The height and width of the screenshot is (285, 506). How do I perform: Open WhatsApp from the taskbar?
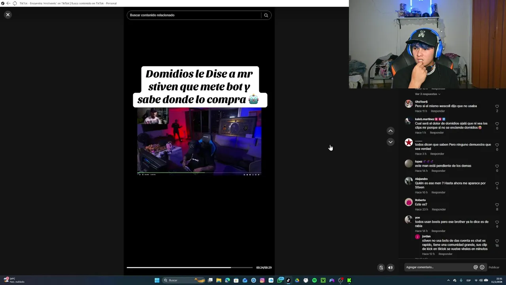point(280,280)
